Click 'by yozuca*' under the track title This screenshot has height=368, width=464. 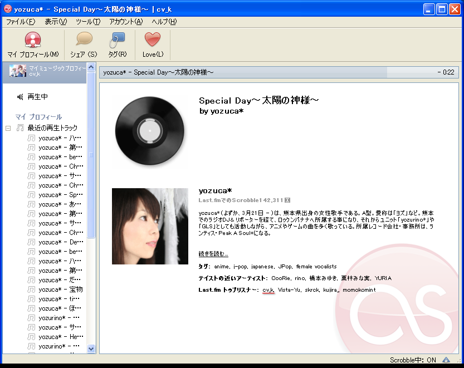tap(221, 111)
